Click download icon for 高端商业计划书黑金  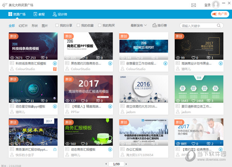click(x=221, y=63)
